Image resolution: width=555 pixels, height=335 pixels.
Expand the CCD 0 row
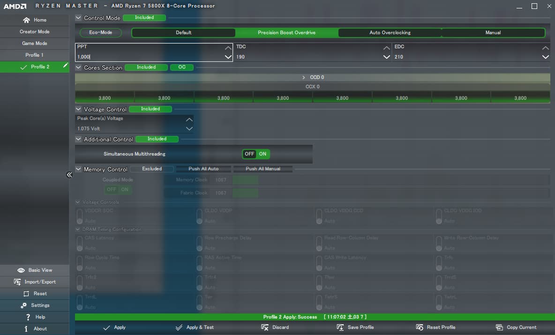point(303,77)
